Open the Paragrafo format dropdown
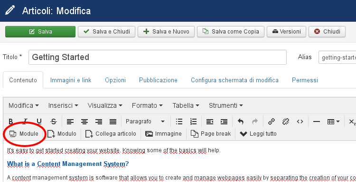356x182 pixels. point(145,121)
